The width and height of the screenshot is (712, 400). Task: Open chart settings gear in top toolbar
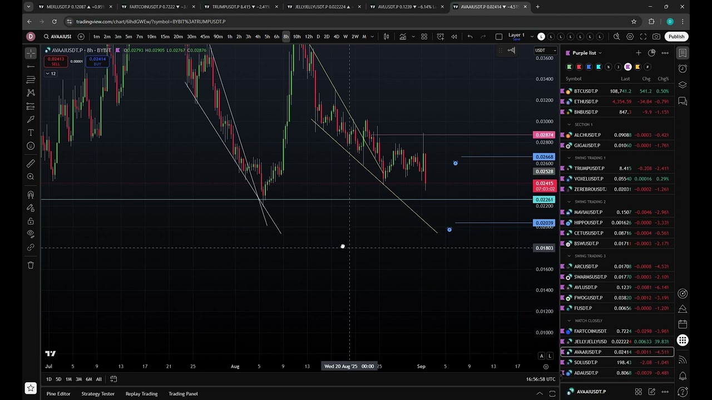630,37
